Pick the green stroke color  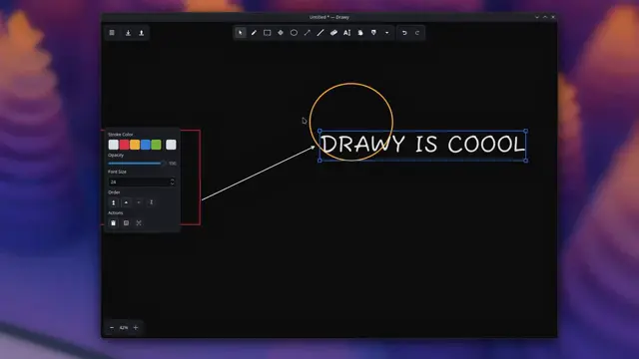pyautogui.click(x=156, y=145)
